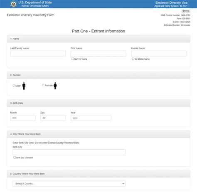Image resolution: width=197 pixels, height=192 pixels.
Task: Click the Department of State seal logo
Action: (x=13, y=4)
